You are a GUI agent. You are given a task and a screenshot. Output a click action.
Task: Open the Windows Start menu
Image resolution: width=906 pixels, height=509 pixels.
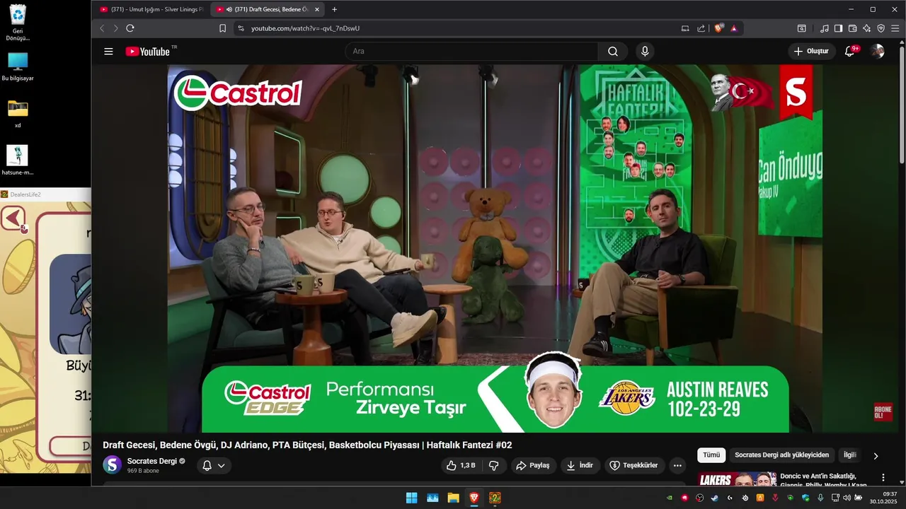coord(411,498)
